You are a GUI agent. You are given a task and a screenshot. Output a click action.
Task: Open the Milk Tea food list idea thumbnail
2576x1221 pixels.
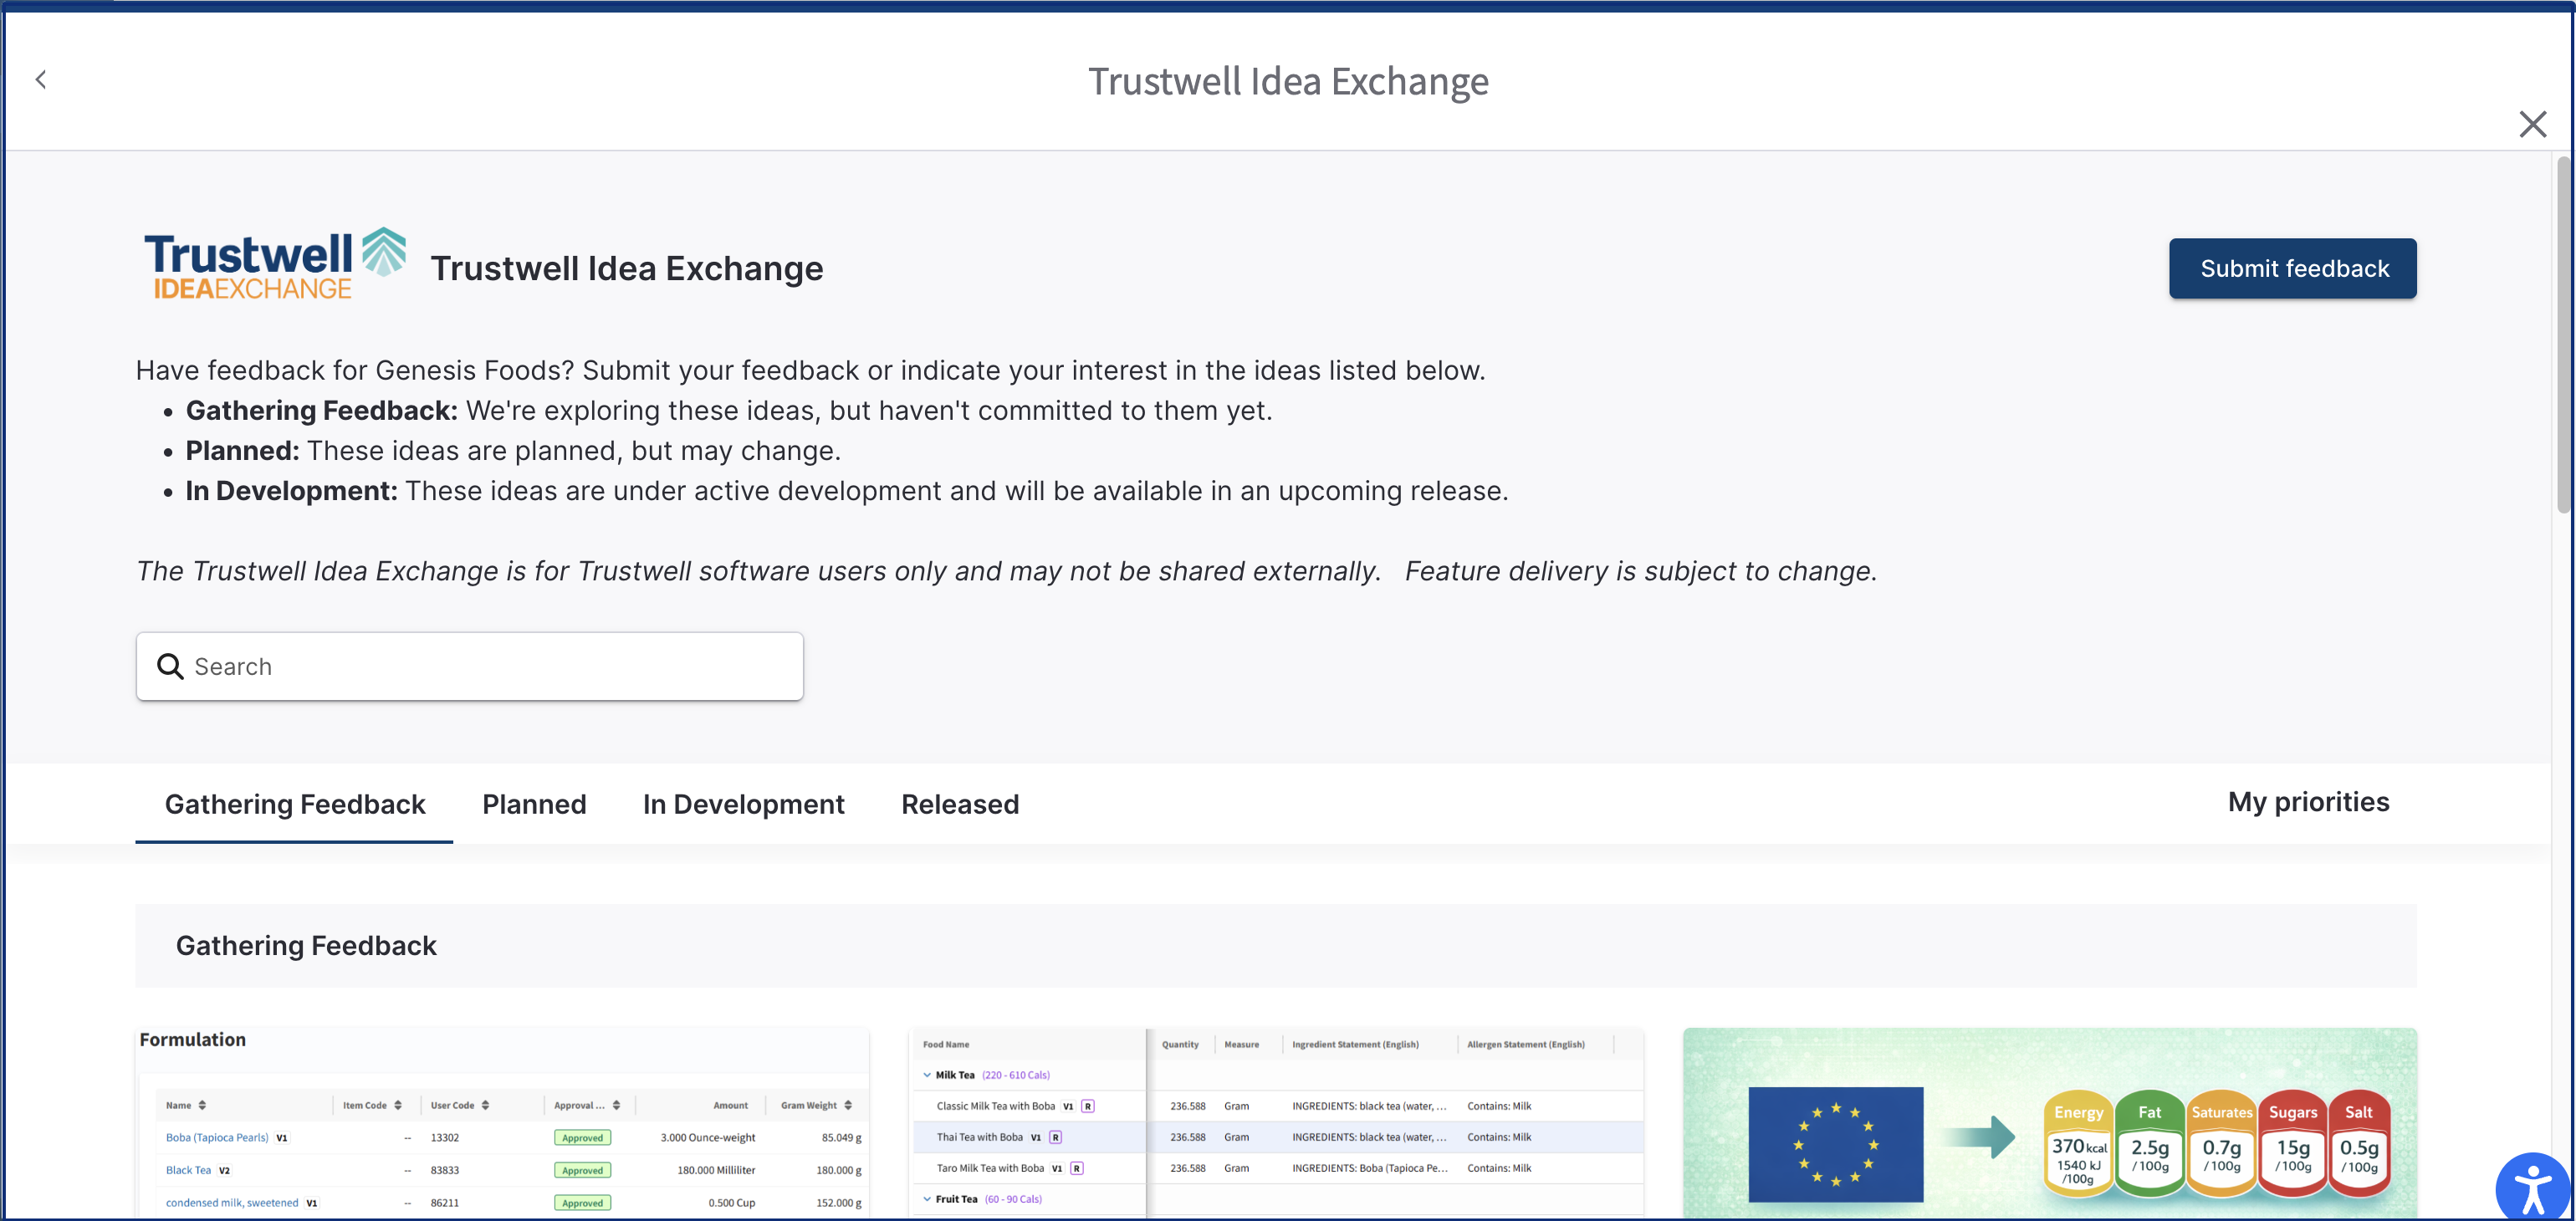[1277, 1123]
